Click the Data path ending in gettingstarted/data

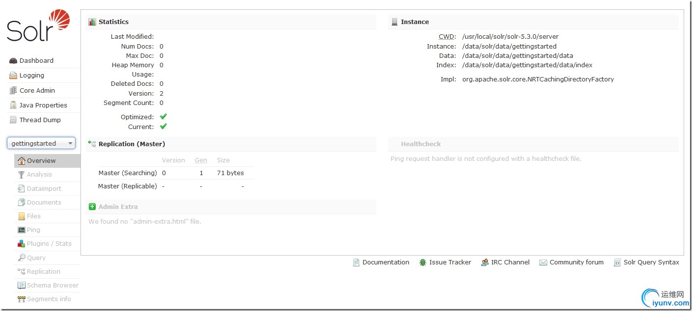(x=518, y=56)
